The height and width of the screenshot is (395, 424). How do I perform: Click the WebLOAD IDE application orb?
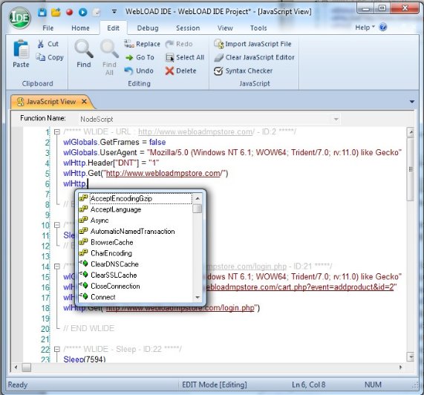point(19,18)
